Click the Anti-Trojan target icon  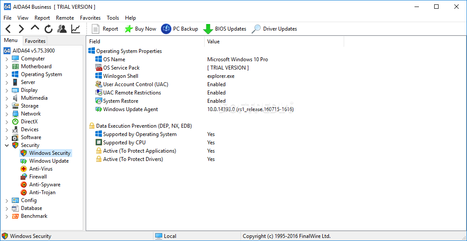[24, 192]
